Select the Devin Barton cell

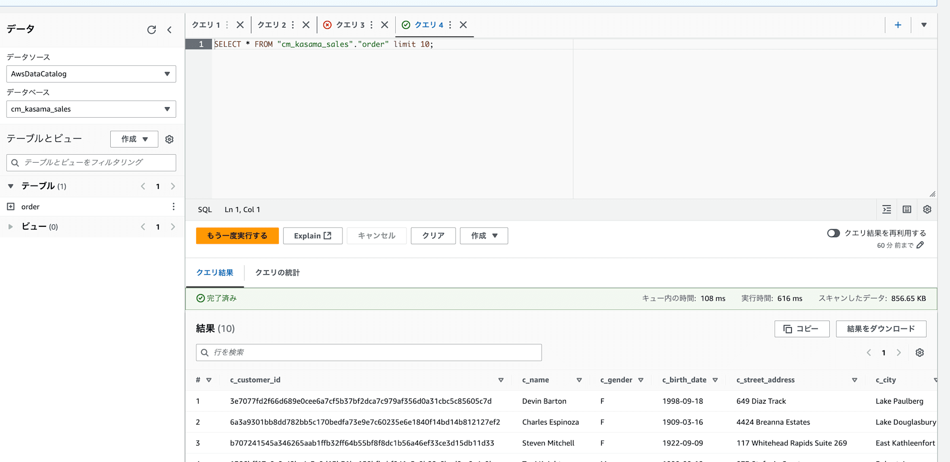[544, 401]
